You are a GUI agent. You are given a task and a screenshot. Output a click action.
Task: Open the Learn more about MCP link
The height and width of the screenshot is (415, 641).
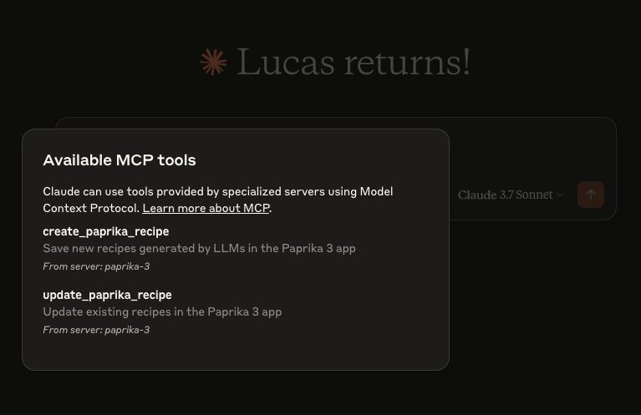coord(206,208)
